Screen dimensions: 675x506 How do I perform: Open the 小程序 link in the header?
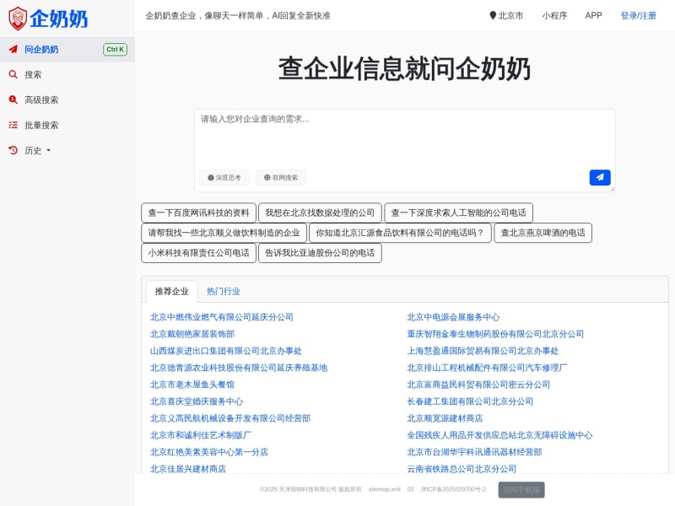(554, 15)
